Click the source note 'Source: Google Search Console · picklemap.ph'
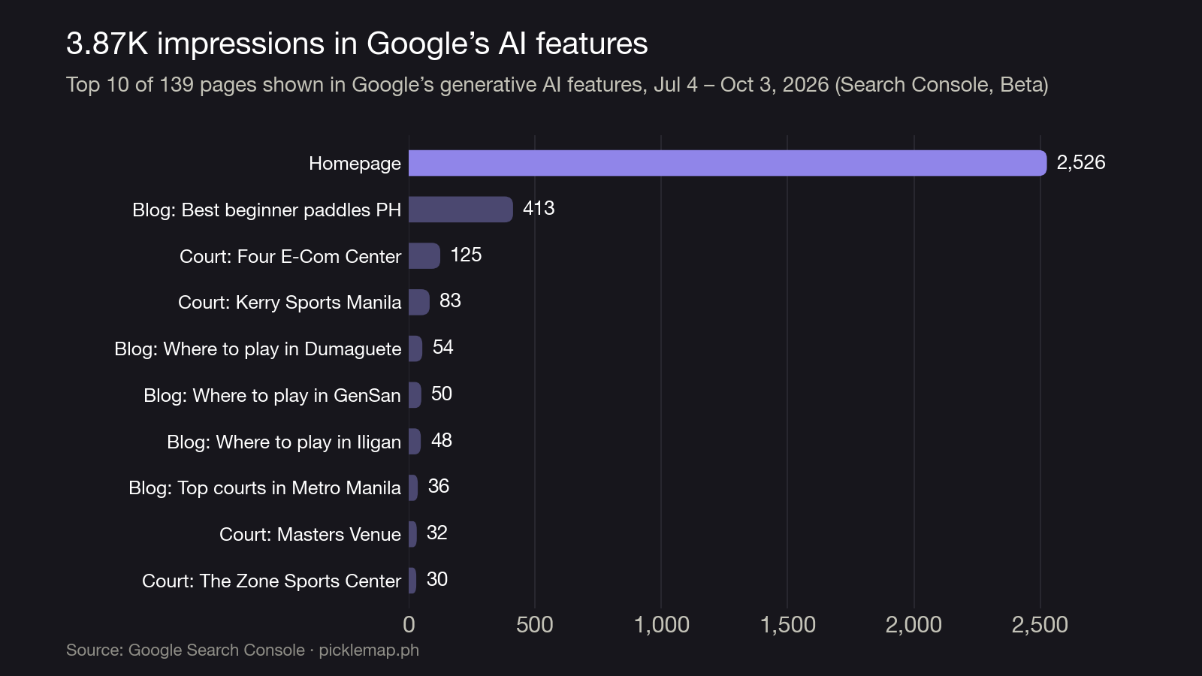 [x=243, y=650]
